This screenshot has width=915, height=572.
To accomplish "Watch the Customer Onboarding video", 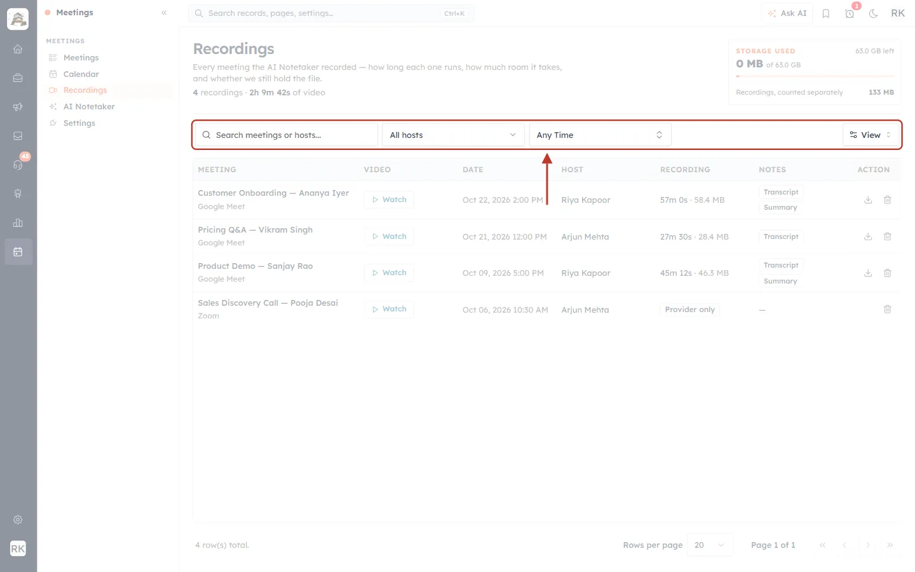I will coord(389,200).
